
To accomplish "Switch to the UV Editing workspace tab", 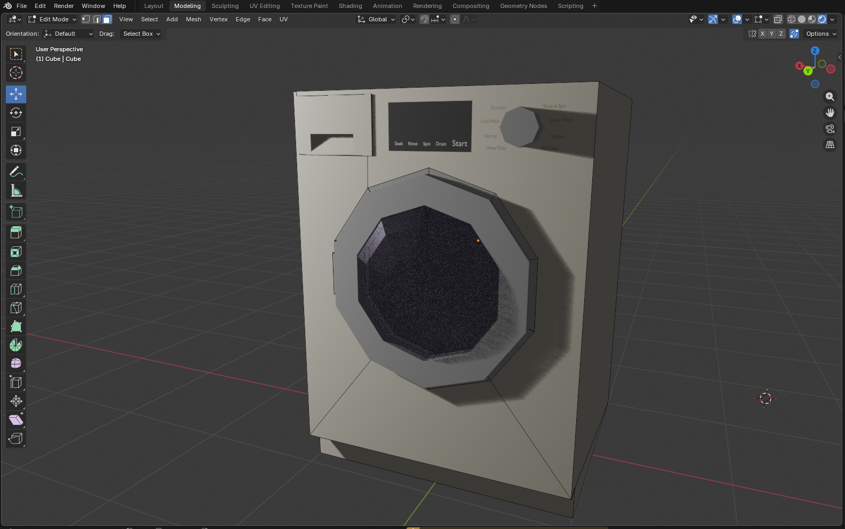I will click(x=265, y=6).
